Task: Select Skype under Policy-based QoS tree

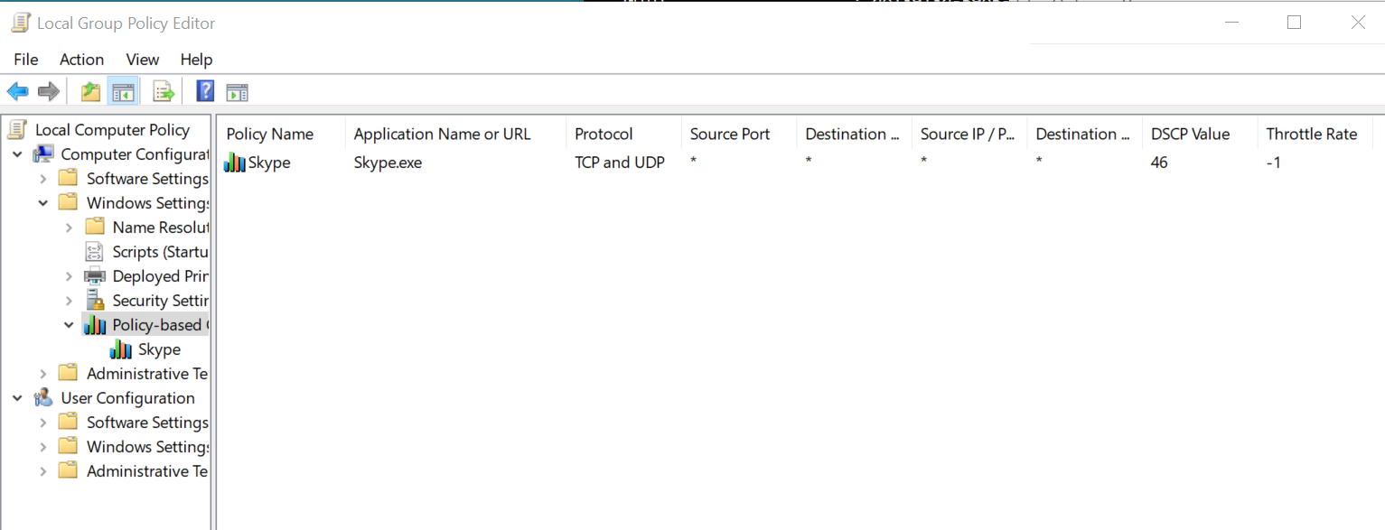Action: [159, 349]
